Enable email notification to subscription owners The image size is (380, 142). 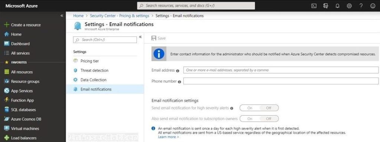pyautogui.click(x=250, y=119)
